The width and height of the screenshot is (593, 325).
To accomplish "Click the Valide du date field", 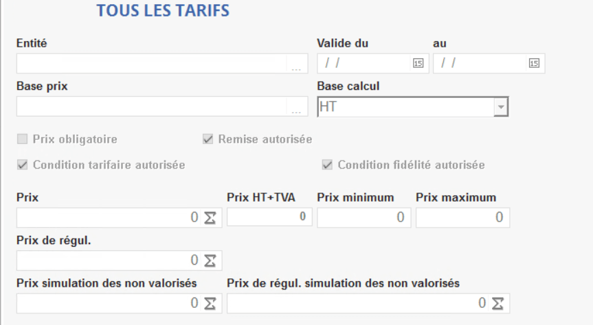I will (364, 63).
